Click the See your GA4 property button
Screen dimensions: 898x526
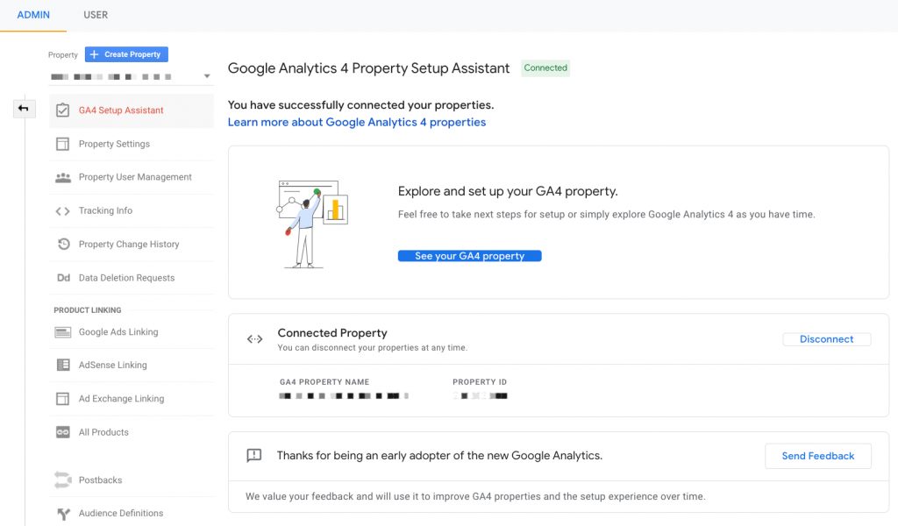coord(469,255)
